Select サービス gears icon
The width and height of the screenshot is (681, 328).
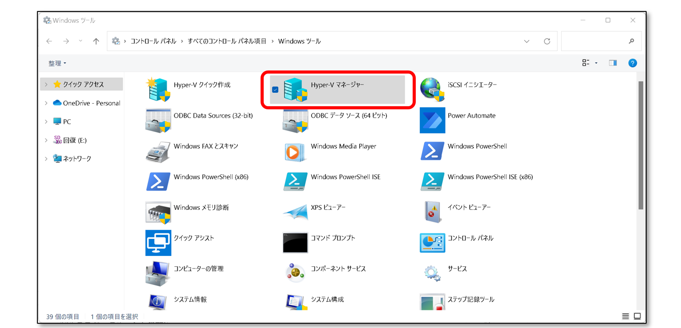(432, 273)
